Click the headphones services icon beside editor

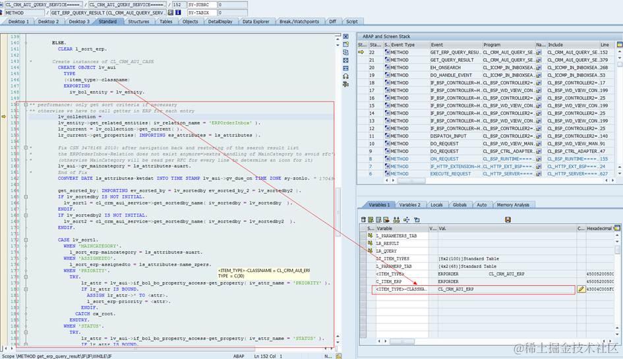tap(345, 76)
